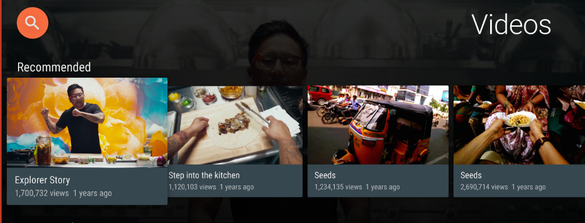This screenshot has width=585, height=223.
Task: Click "1 years ago" under Explorer Story
Action: [x=92, y=193]
